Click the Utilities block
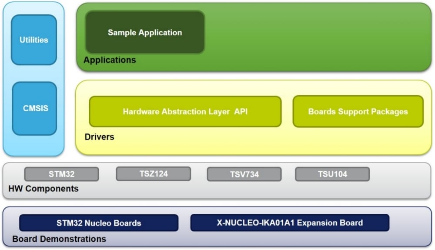 [34, 40]
